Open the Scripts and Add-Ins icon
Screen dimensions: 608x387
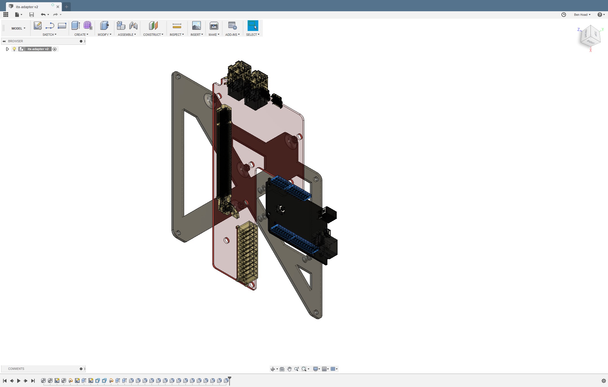pos(232,26)
